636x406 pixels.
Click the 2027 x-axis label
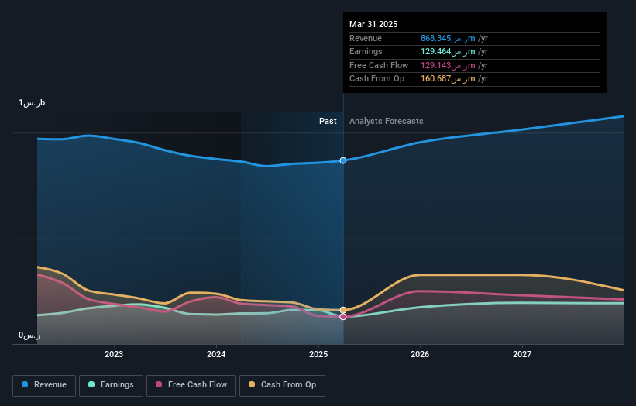coord(522,355)
